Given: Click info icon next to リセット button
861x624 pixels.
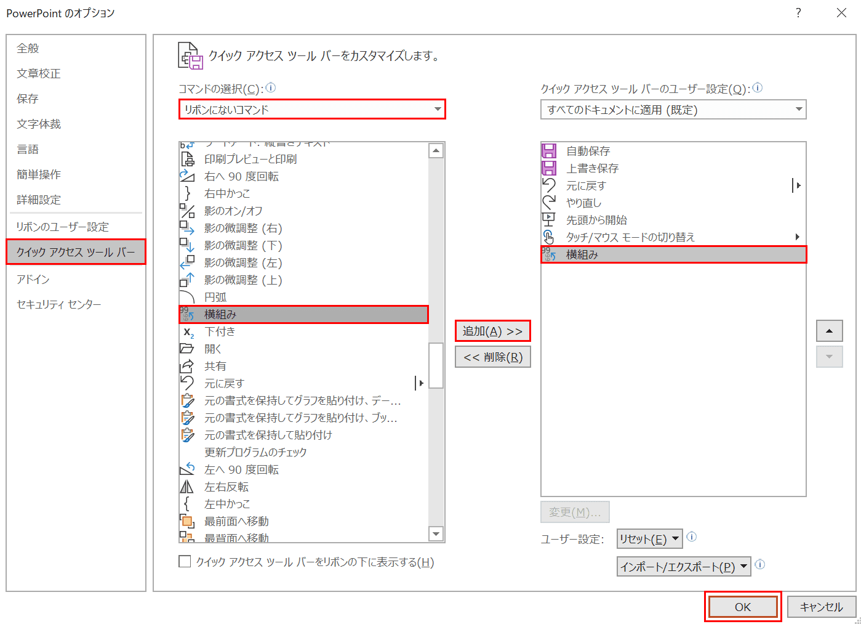Looking at the screenshot, I should click(x=691, y=537).
